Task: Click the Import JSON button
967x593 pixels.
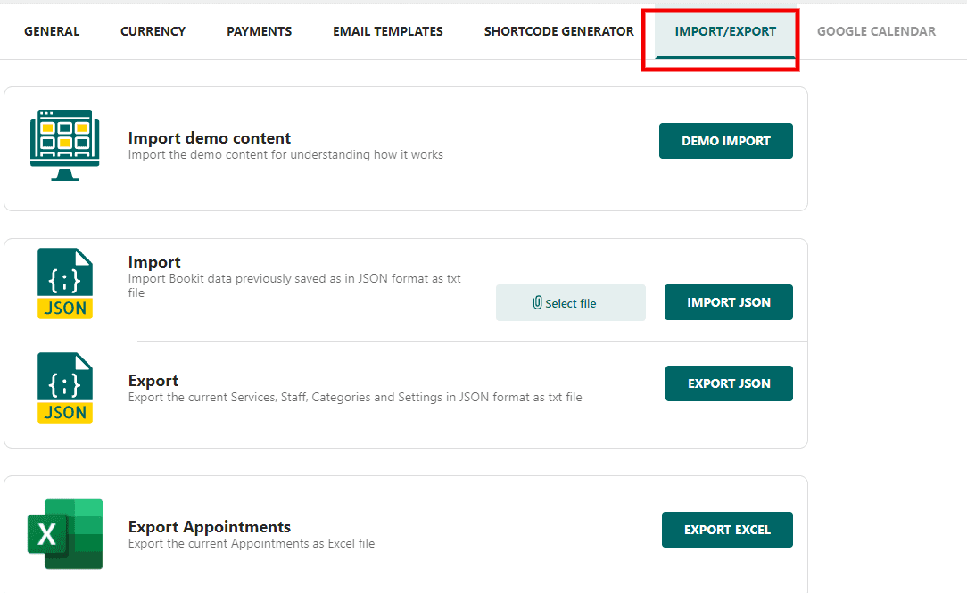Action: (728, 302)
